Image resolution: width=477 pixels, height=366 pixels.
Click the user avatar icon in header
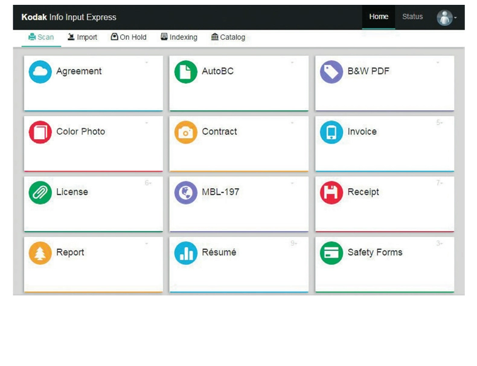tap(444, 18)
